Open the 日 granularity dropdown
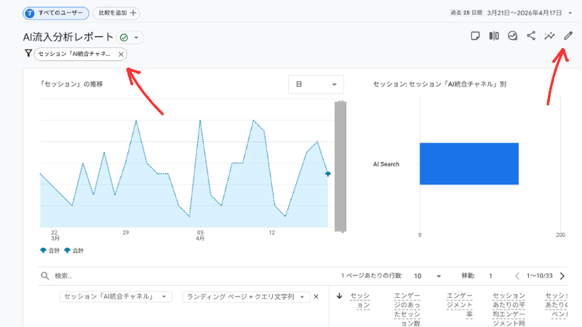 click(316, 84)
